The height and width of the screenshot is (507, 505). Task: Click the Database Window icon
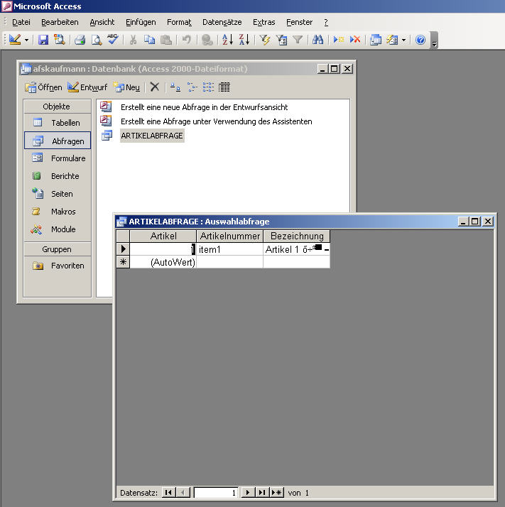375,40
